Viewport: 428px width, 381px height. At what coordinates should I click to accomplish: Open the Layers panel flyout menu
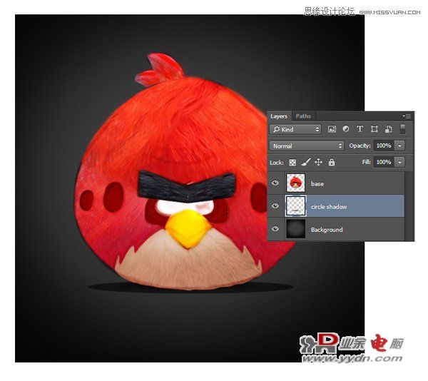407,116
